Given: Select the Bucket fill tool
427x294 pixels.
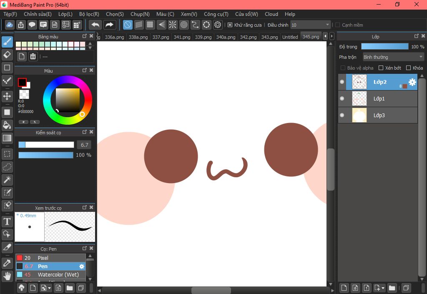Looking at the screenshot, I should click(x=7, y=125).
